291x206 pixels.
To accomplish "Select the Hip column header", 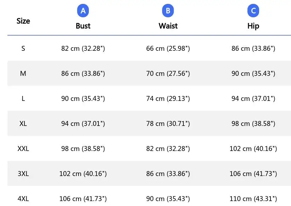I will (x=253, y=26).
